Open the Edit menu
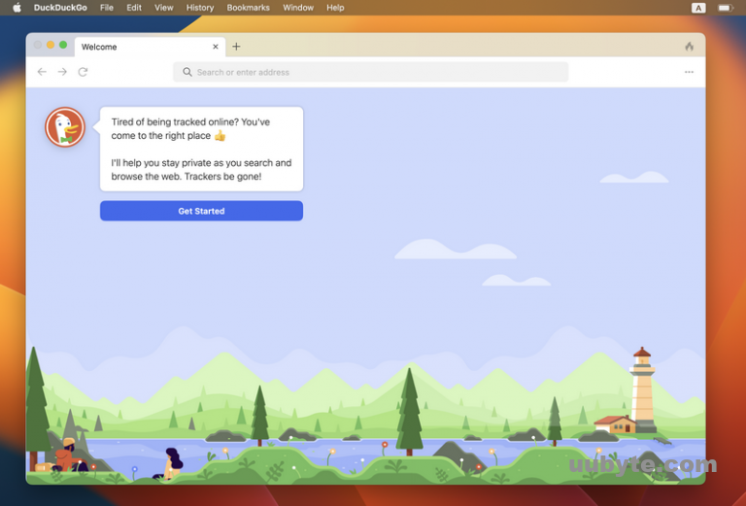 [x=134, y=8]
